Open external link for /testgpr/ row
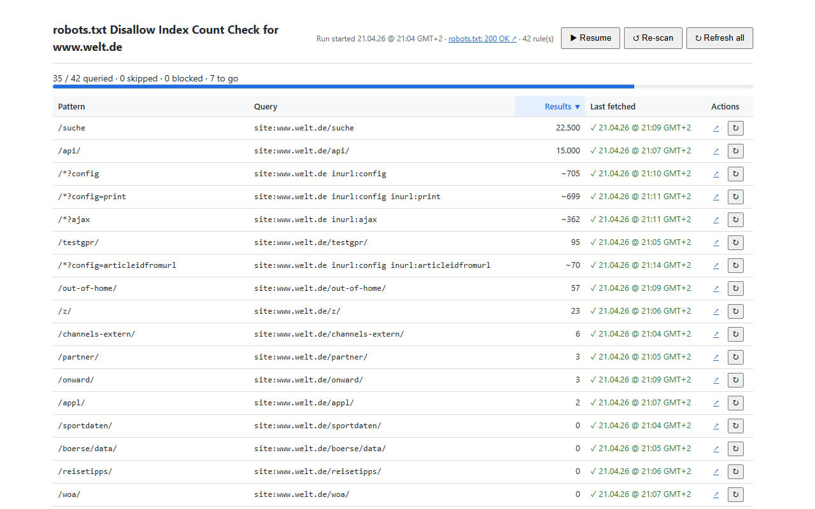This screenshot has height=509, width=815. tap(716, 243)
